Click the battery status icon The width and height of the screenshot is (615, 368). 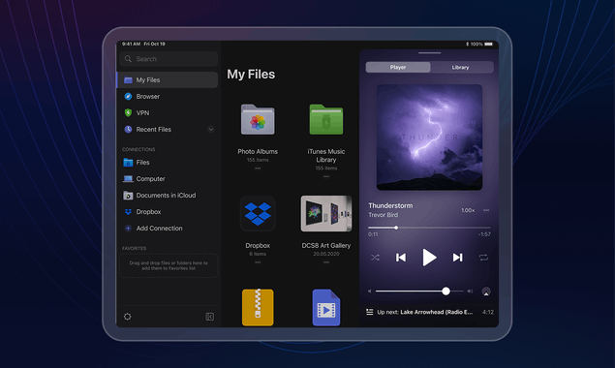(489, 45)
